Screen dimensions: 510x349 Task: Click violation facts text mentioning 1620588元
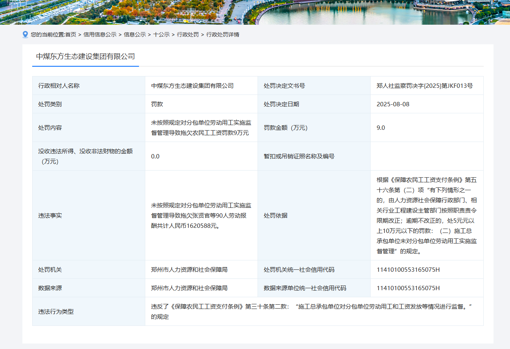pyautogui.click(x=201, y=215)
